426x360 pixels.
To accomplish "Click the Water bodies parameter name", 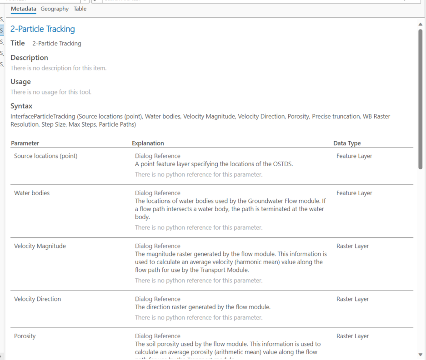I will (32, 193).
